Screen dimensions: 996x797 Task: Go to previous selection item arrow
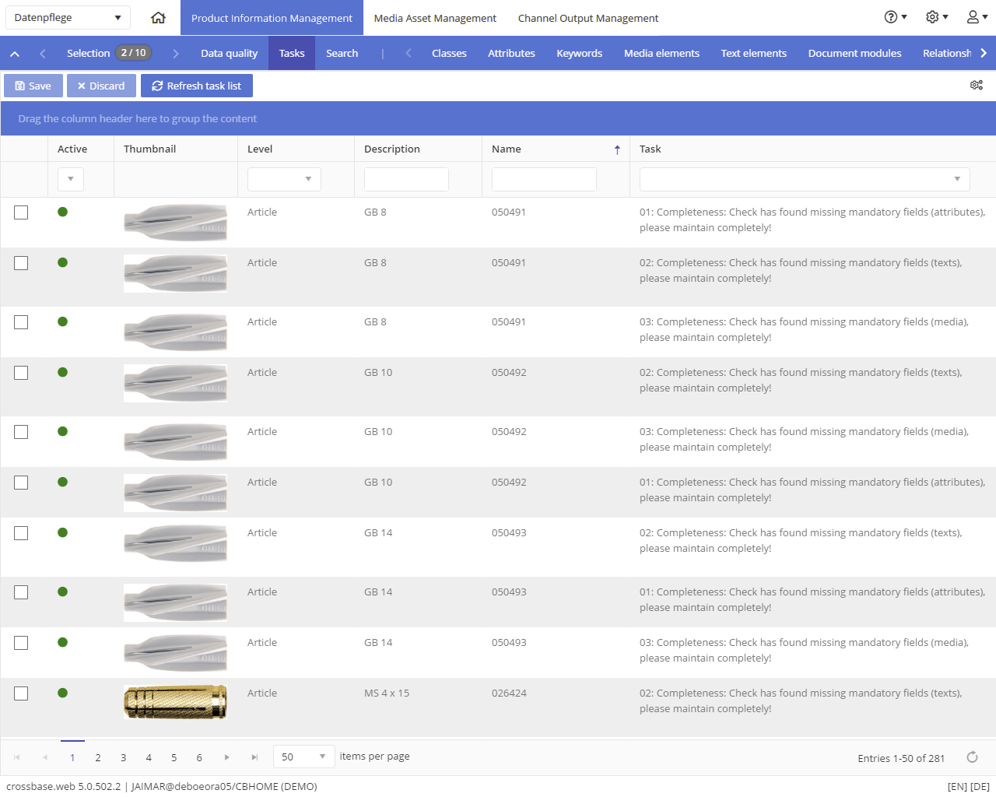click(43, 54)
